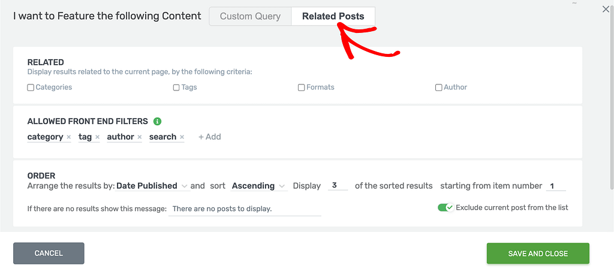Screen dimensions: 614x272
Task: Check the Tags related criterion
Action: point(176,87)
